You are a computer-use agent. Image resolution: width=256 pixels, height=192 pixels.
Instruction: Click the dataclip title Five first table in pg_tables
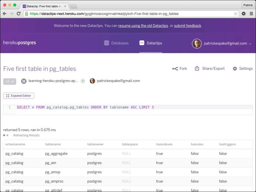pos(40,69)
